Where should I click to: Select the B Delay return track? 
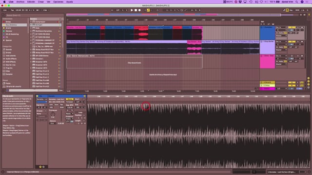click(268, 86)
